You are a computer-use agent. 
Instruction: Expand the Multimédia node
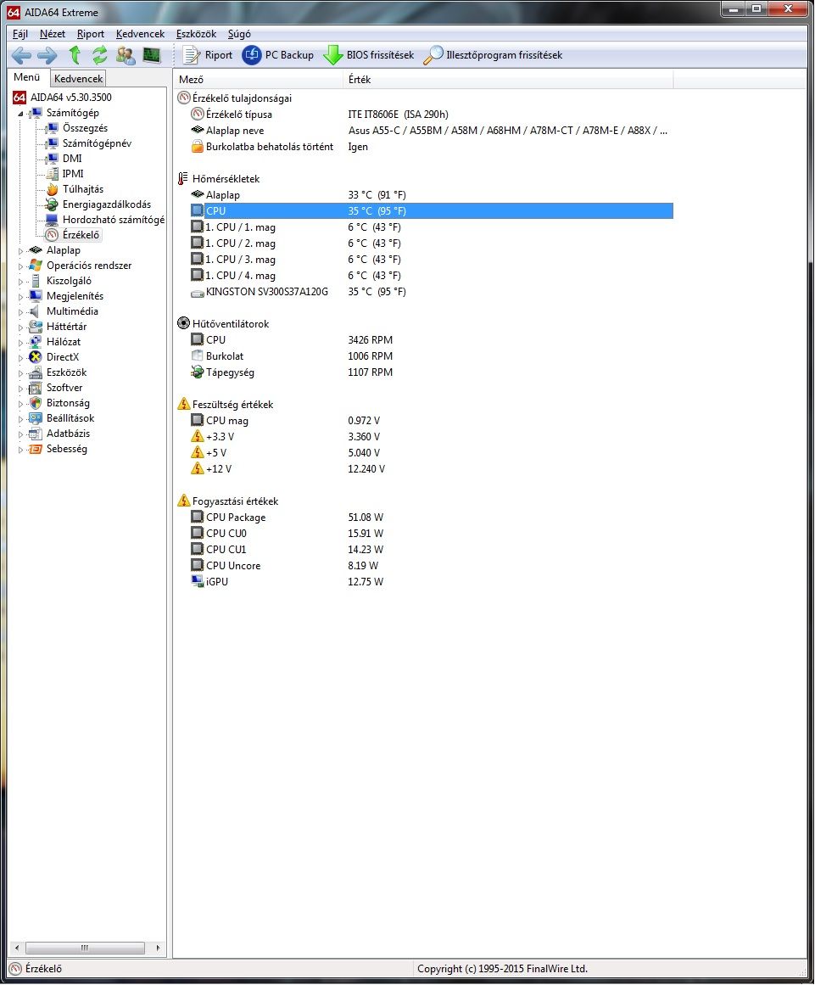pos(20,311)
